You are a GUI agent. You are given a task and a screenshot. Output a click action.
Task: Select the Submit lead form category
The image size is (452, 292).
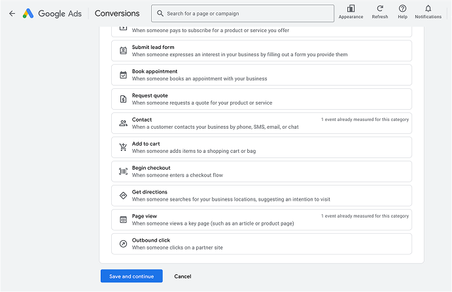262,51
